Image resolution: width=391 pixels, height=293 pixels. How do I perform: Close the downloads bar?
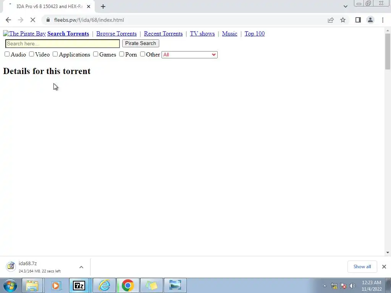pos(384,267)
